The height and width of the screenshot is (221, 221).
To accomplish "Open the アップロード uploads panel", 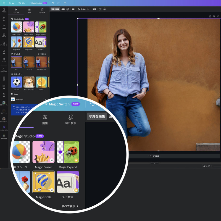I will point(4,44).
